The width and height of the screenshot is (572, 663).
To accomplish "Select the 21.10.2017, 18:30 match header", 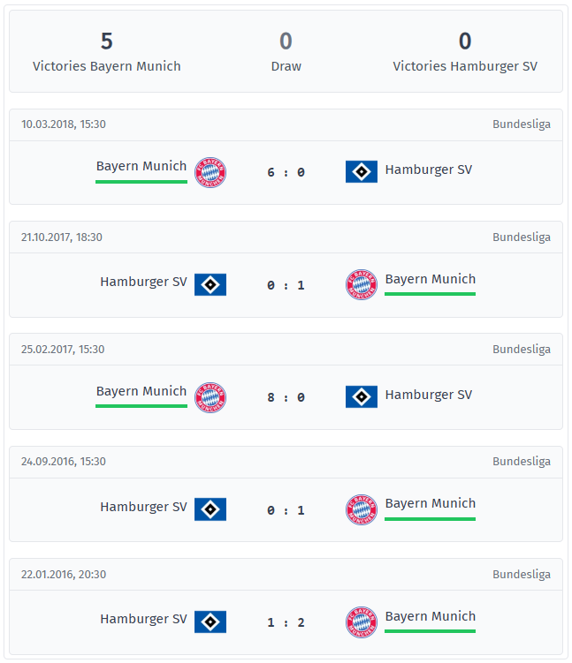I will (x=286, y=237).
